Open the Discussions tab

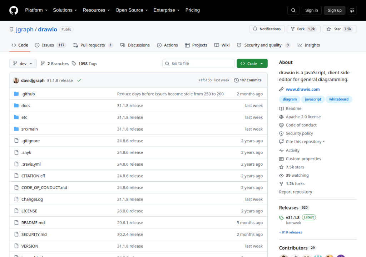pos(135,45)
